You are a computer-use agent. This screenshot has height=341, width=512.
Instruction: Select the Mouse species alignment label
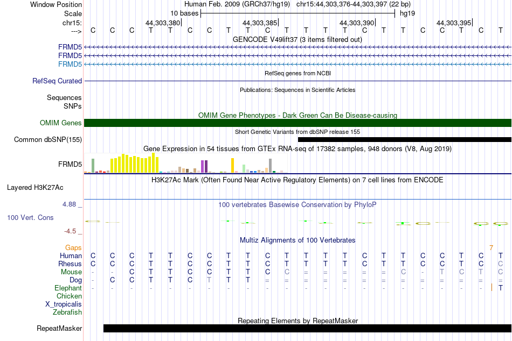[x=71, y=272]
